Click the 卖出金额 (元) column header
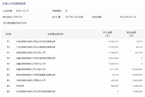Image resolution: width=145 pixels, height=97 pixels. 131,34
